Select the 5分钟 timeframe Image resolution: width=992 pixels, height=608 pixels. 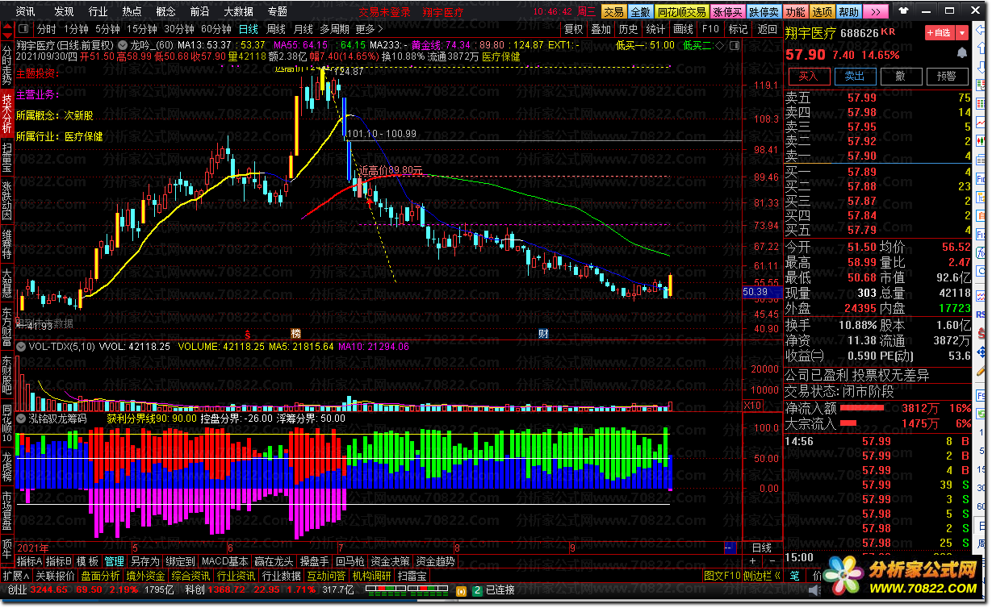[x=107, y=29]
